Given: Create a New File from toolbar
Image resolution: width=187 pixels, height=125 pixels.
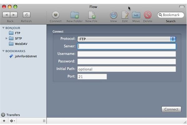Looking at the screenshot, I should click(x=92, y=15).
